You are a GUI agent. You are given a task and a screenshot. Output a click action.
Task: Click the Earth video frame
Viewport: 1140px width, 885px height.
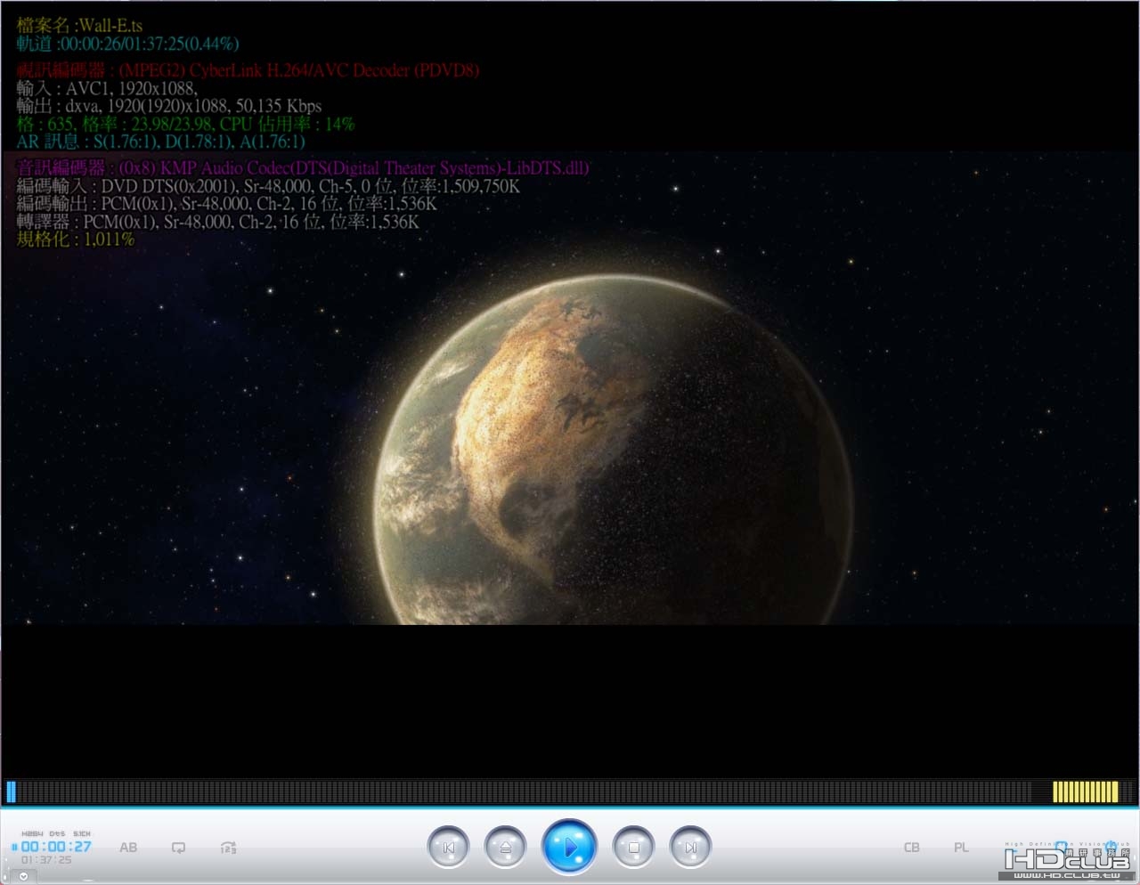coord(570,387)
